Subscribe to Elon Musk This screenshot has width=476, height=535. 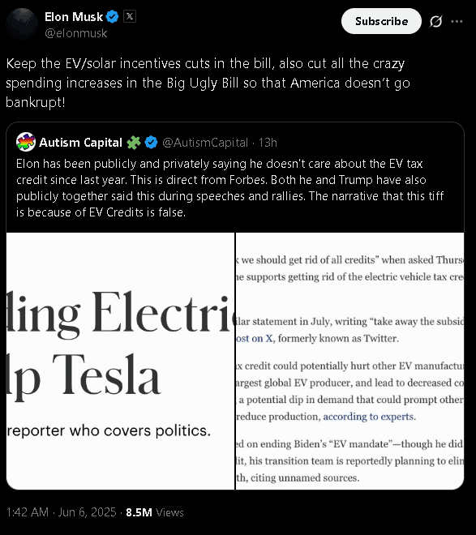click(381, 21)
